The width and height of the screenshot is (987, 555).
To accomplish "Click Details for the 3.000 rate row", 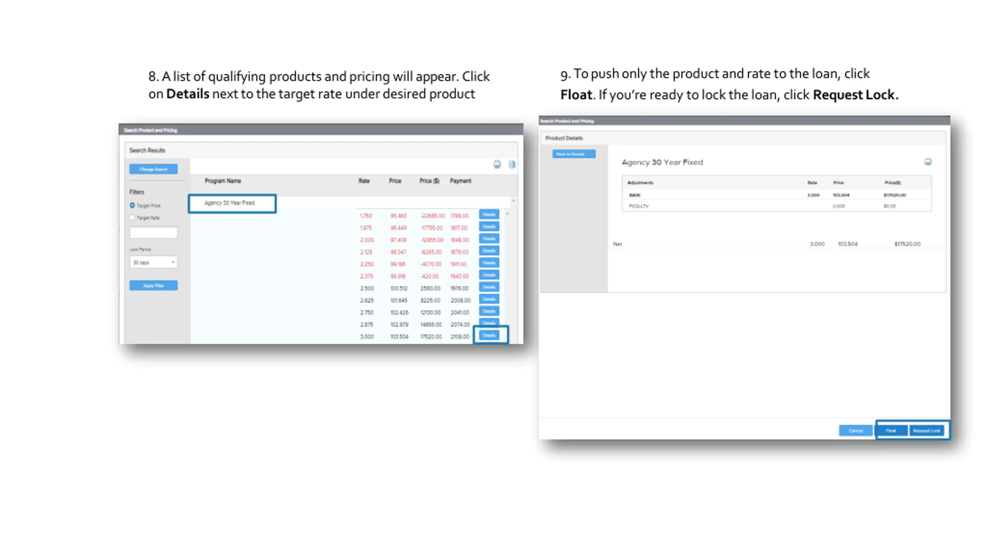I will [x=489, y=335].
